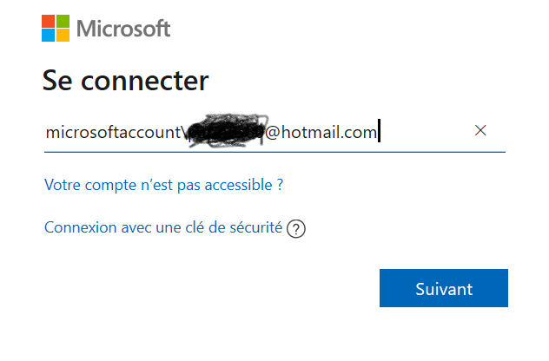The width and height of the screenshot is (549, 361).
Task: Place cursor in the "microsoftaccount" prefix text
Action: click(x=113, y=132)
